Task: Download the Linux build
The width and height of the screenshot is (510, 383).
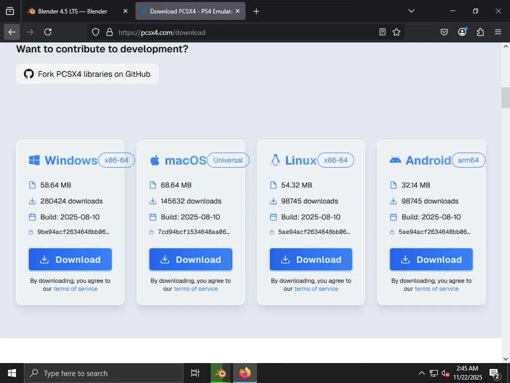Action: pyautogui.click(x=311, y=259)
